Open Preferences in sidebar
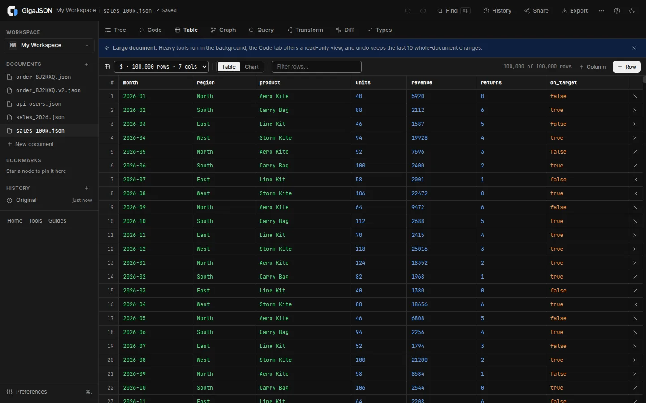Screen dimensions: 646x403 pyautogui.click(x=49, y=392)
